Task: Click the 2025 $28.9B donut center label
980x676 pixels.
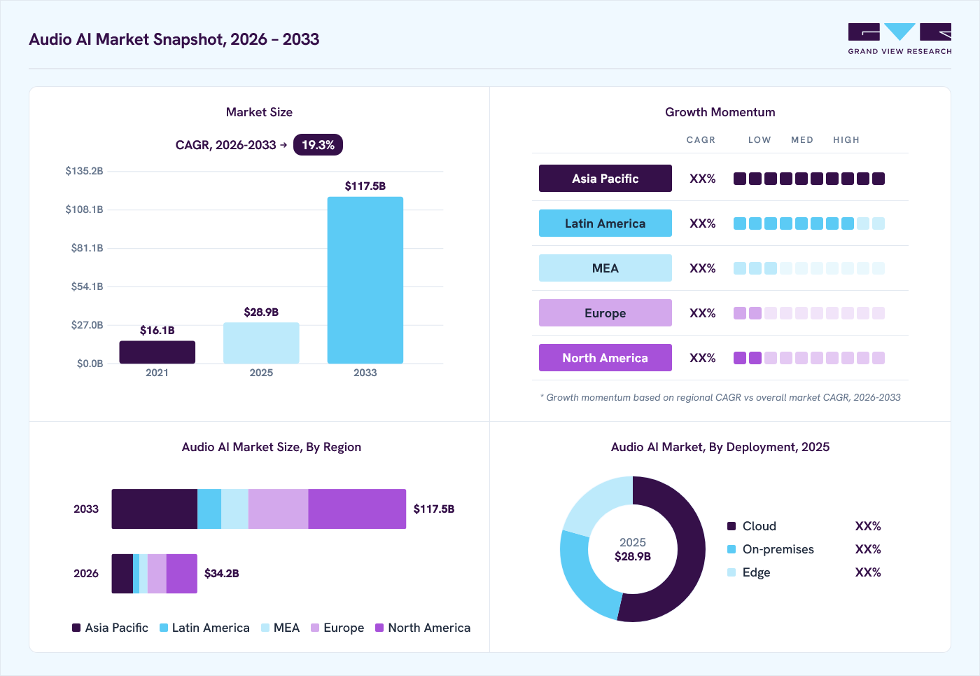Action: point(633,549)
